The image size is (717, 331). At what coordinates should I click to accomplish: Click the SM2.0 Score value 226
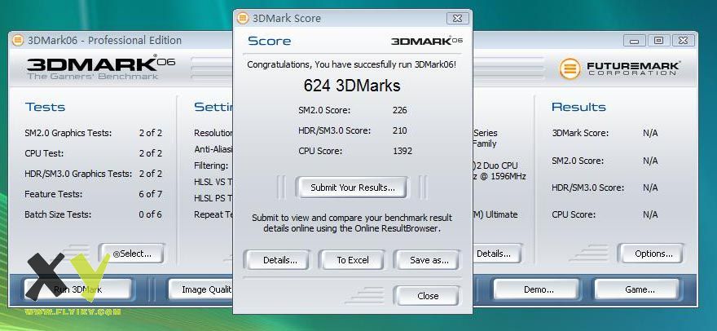pyautogui.click(x=400, y=110)
